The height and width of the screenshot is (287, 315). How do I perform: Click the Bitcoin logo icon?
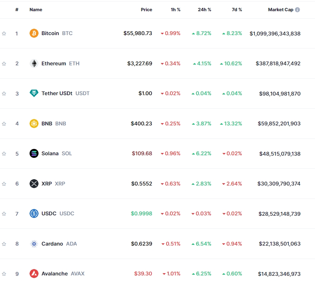click(34, 33)
